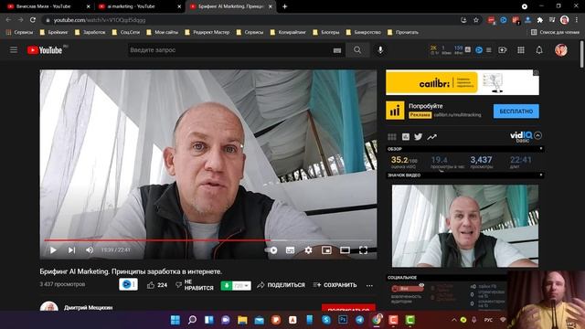Screen dimensions: 585x329
Task: Open vidIQ grid view icon
Action: point(392,137)
